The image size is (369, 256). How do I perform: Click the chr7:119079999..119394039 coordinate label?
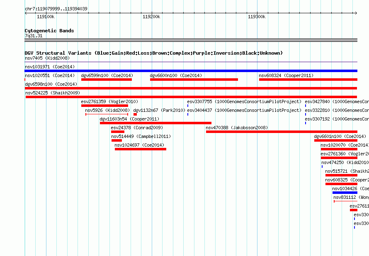pyautogui.click(x=56, y=9)
